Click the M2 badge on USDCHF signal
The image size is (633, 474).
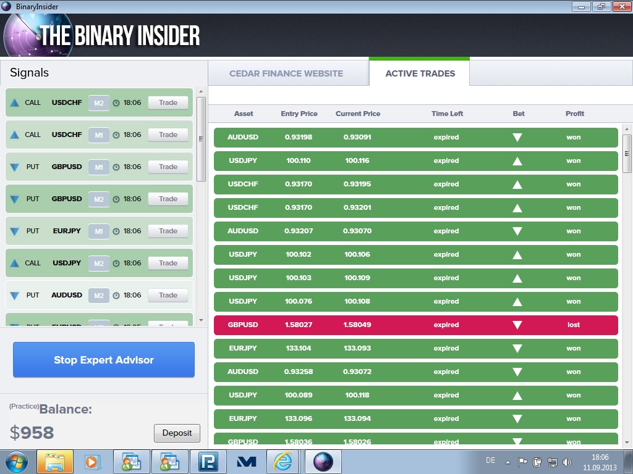coord(99,103)
